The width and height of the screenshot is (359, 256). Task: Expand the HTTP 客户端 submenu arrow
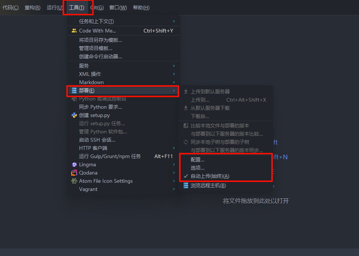pos(174,148)
